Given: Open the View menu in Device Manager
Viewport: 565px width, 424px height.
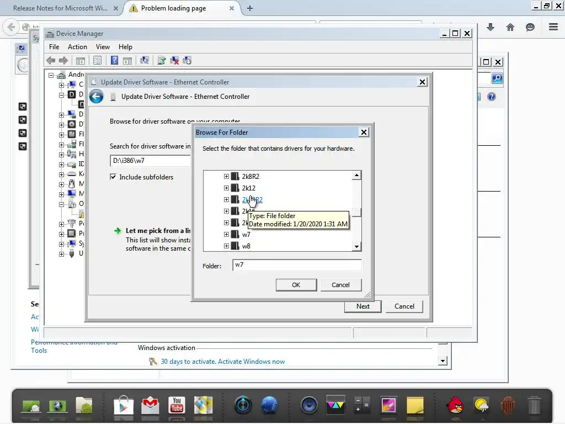Looking at the screenshot, I should click(103, 47).
